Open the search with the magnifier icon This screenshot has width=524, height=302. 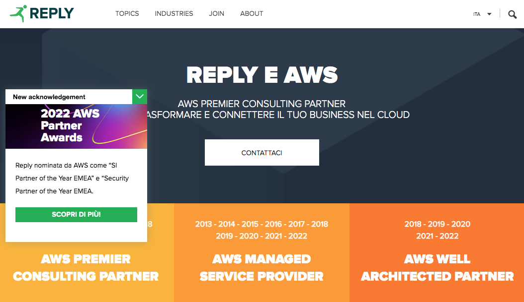pos(512,14)
